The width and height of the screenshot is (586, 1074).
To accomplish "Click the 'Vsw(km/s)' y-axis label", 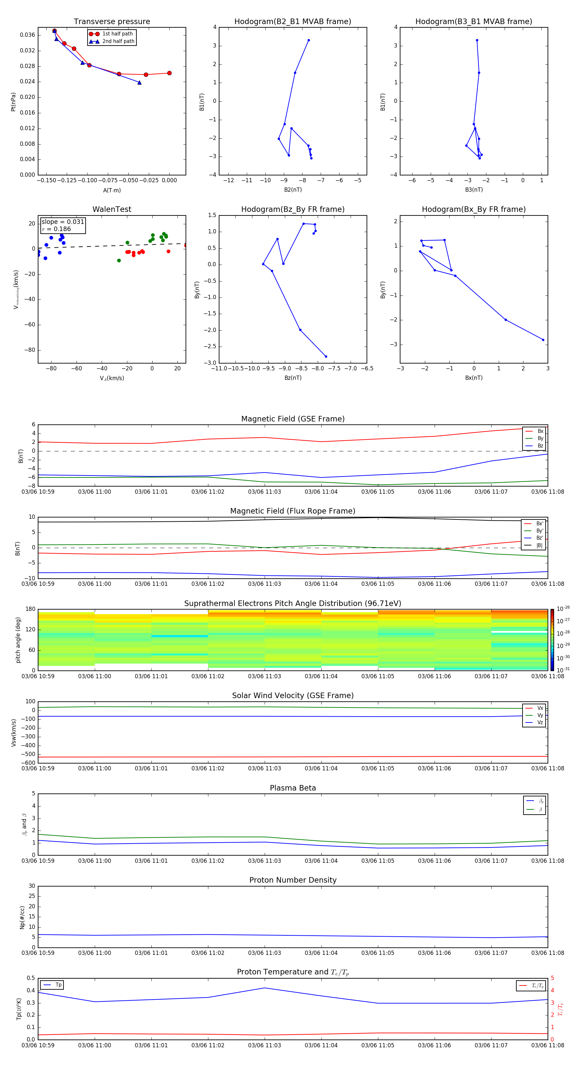I will [13, 733].
